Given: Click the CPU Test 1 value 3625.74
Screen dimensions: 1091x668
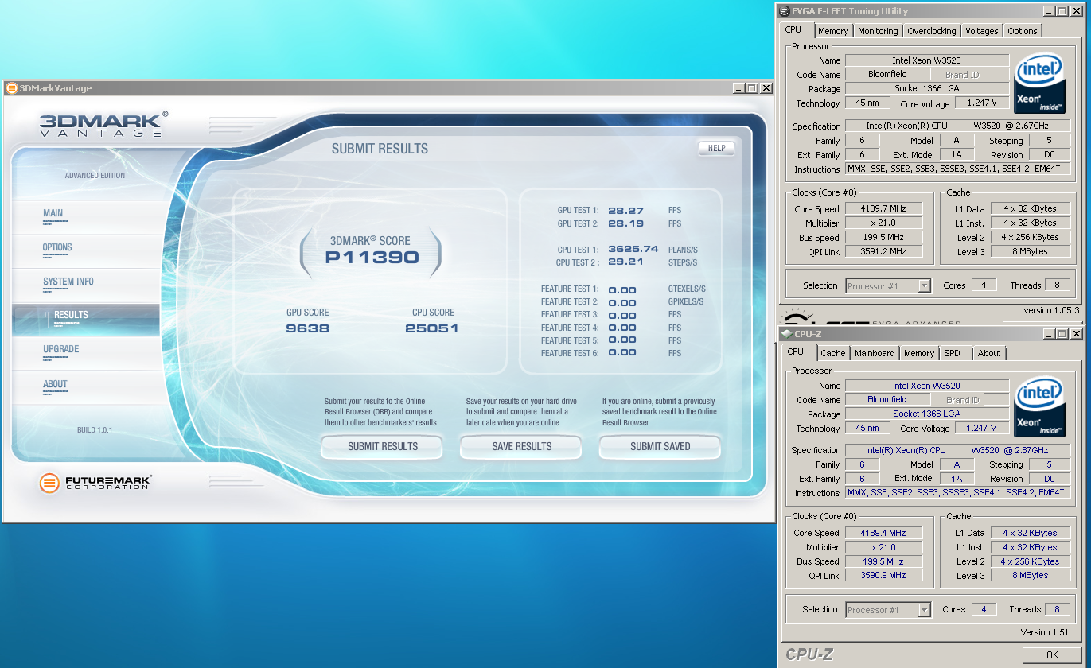Looking at the screenshot, I should (633, 249).
